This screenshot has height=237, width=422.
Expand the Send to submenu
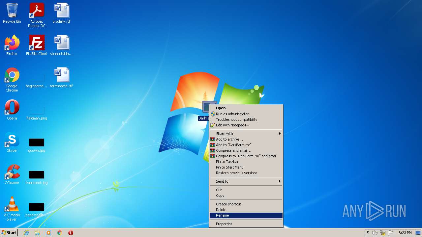point(246,181)
